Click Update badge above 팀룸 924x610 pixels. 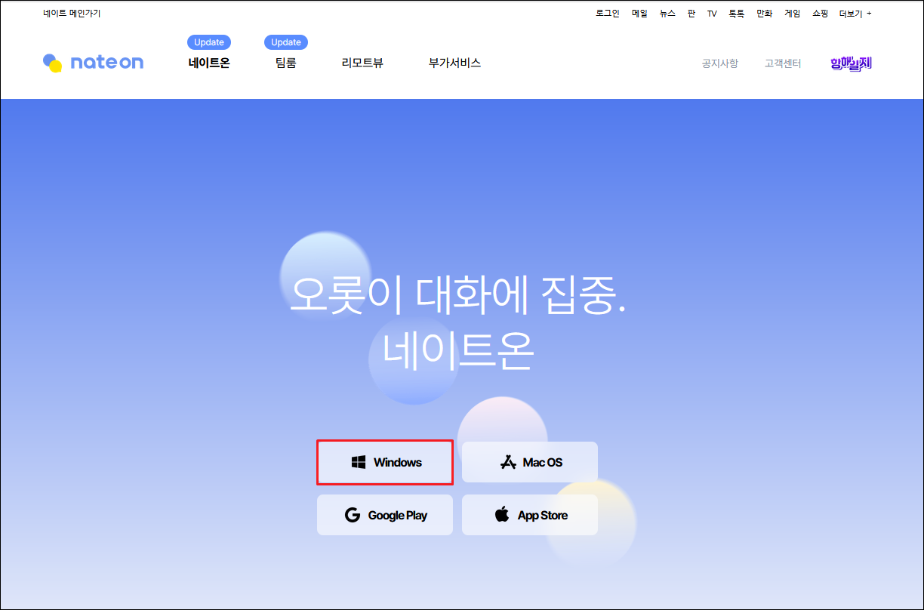coord(286,42)
